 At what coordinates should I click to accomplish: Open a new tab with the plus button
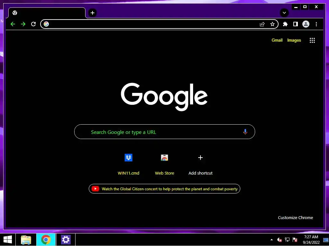coord(92,13)
